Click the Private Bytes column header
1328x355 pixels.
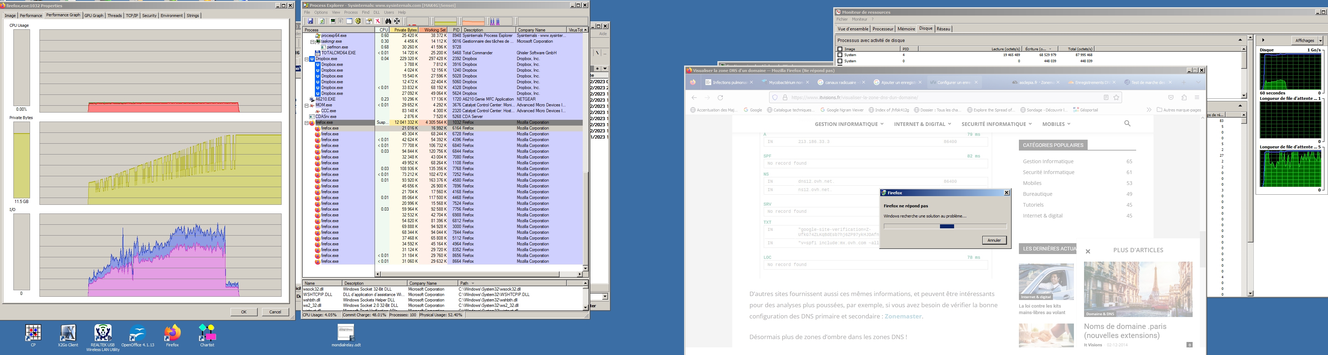(405, 30)
